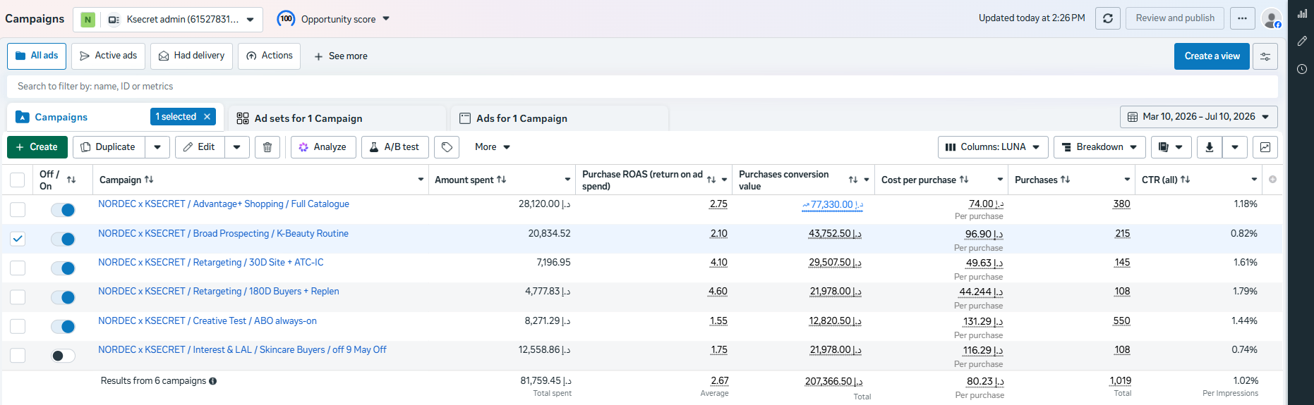Click the Review and publish button
The width and height of the screenshot is (1314, 405).
tap(1175, 18)
